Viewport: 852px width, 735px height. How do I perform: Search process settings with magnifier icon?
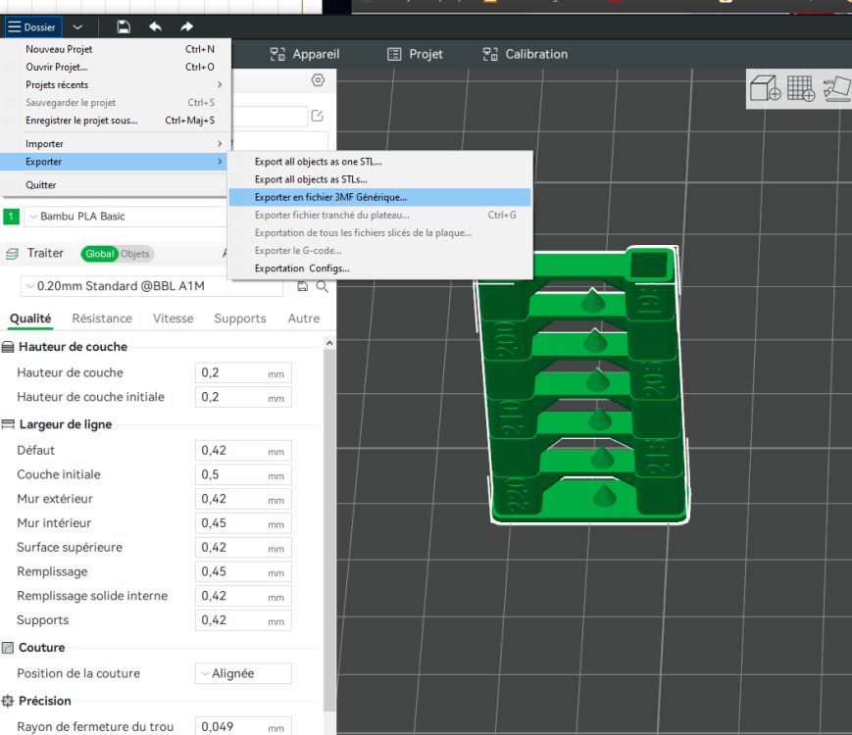(x=323, y=287)
